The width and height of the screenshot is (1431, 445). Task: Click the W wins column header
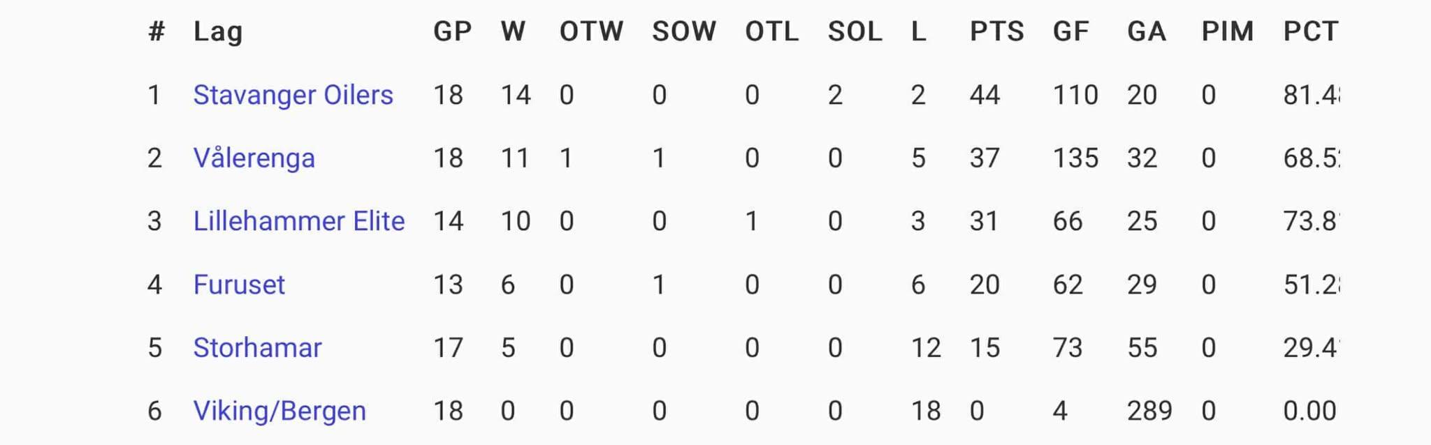(513, 31)
